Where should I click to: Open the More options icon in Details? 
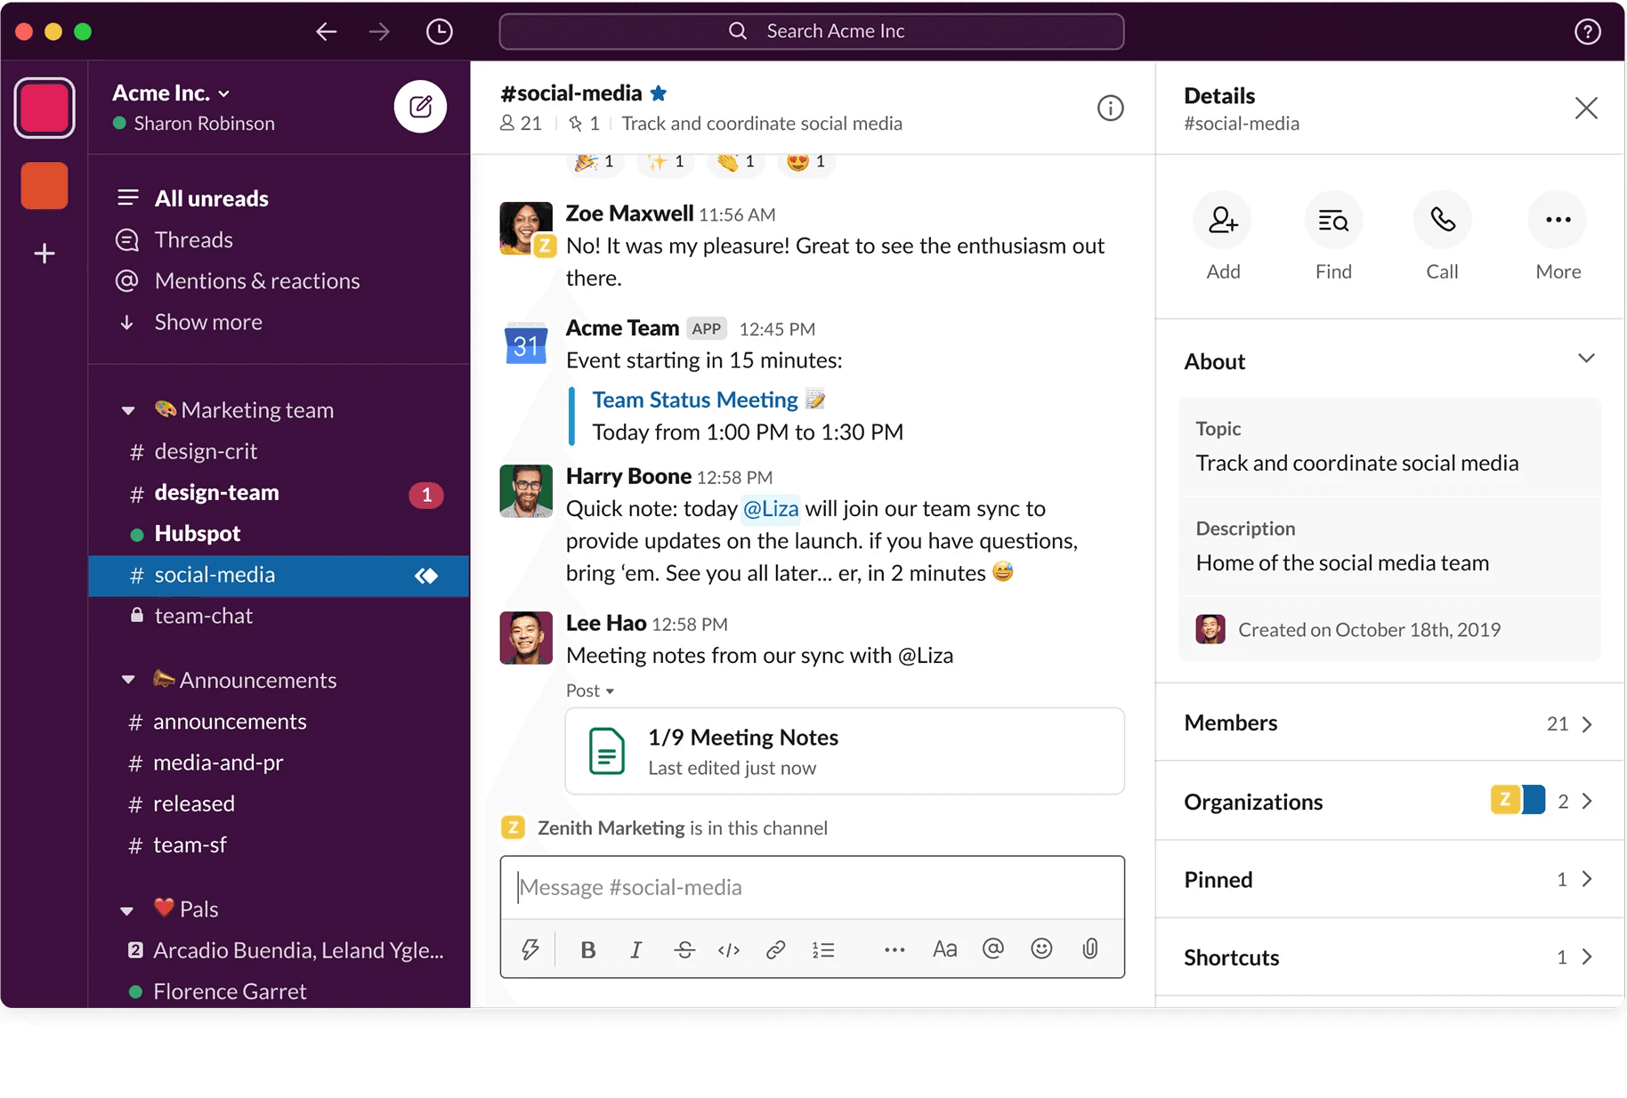(x=1558, y=220)
